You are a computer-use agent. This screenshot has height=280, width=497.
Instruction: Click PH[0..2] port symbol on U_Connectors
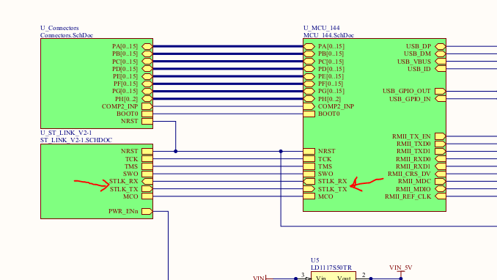[x=147, y=99]
